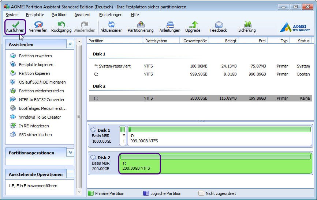Open the Festplatte menu
Screen dimensions: 317x200
coord(35,15)
